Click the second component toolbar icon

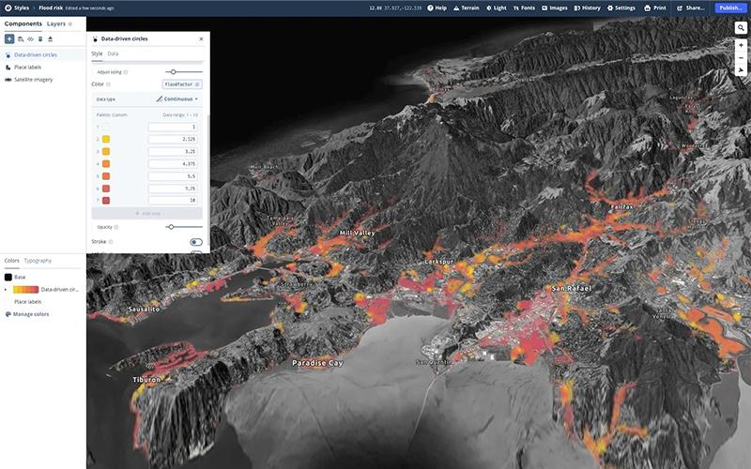click(21, 38)
